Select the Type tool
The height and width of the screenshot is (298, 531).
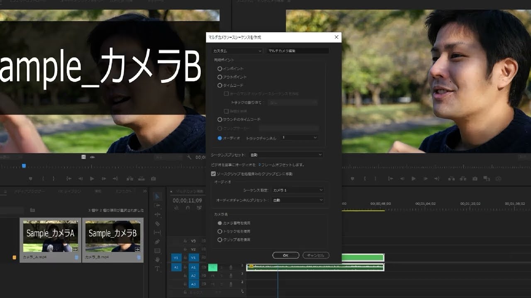point(157,269)
